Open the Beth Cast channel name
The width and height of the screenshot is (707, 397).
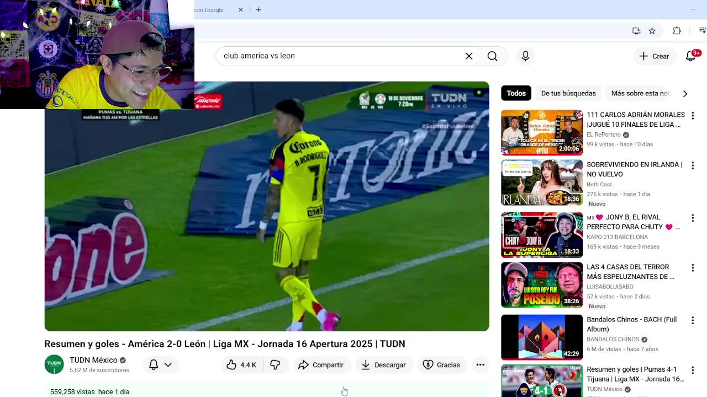click(x=599, y=184)
